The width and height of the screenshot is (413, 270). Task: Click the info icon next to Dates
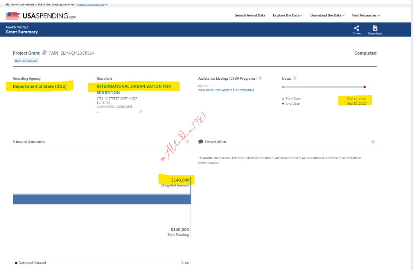coord(295,78)
